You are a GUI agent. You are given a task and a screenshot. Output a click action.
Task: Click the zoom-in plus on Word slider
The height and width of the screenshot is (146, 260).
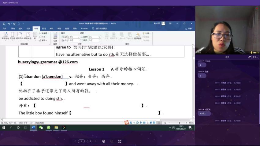187,123
